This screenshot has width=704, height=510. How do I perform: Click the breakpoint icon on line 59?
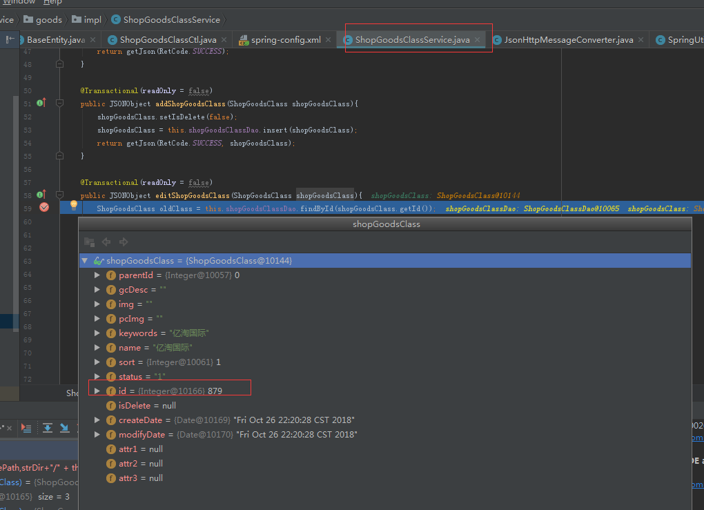44,207
